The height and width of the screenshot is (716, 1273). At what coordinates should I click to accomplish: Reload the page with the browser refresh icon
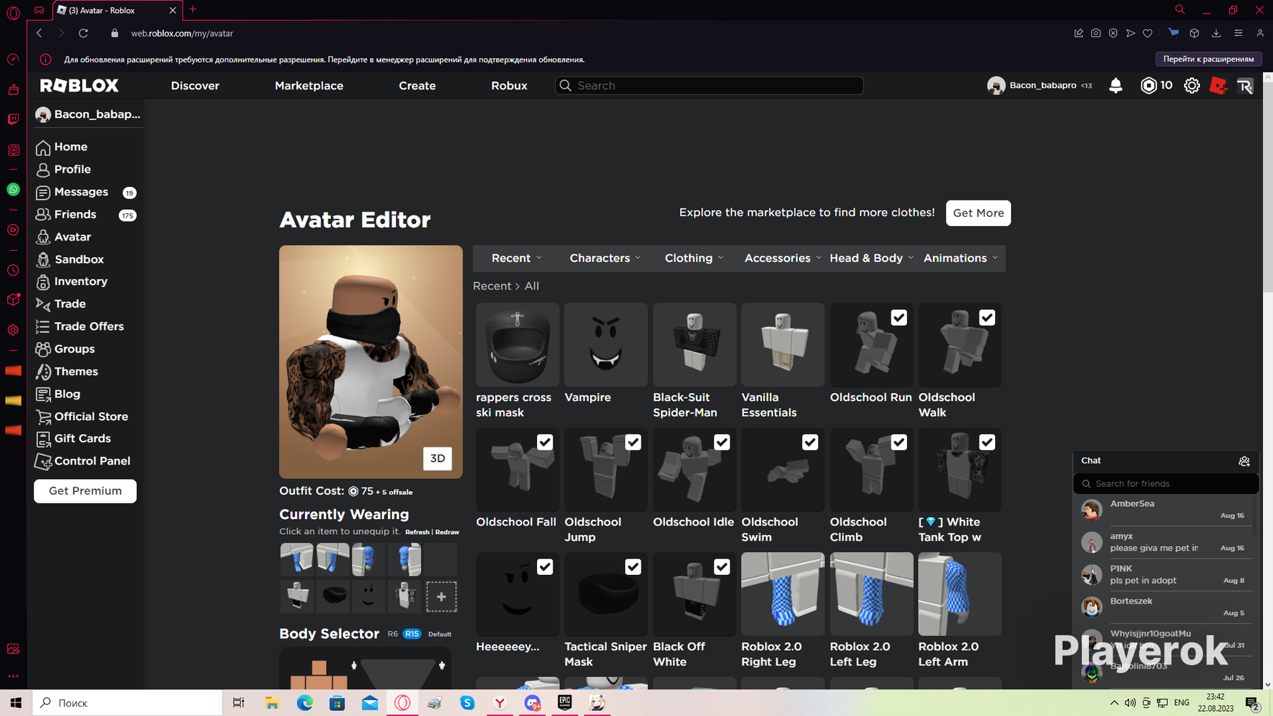83,33
